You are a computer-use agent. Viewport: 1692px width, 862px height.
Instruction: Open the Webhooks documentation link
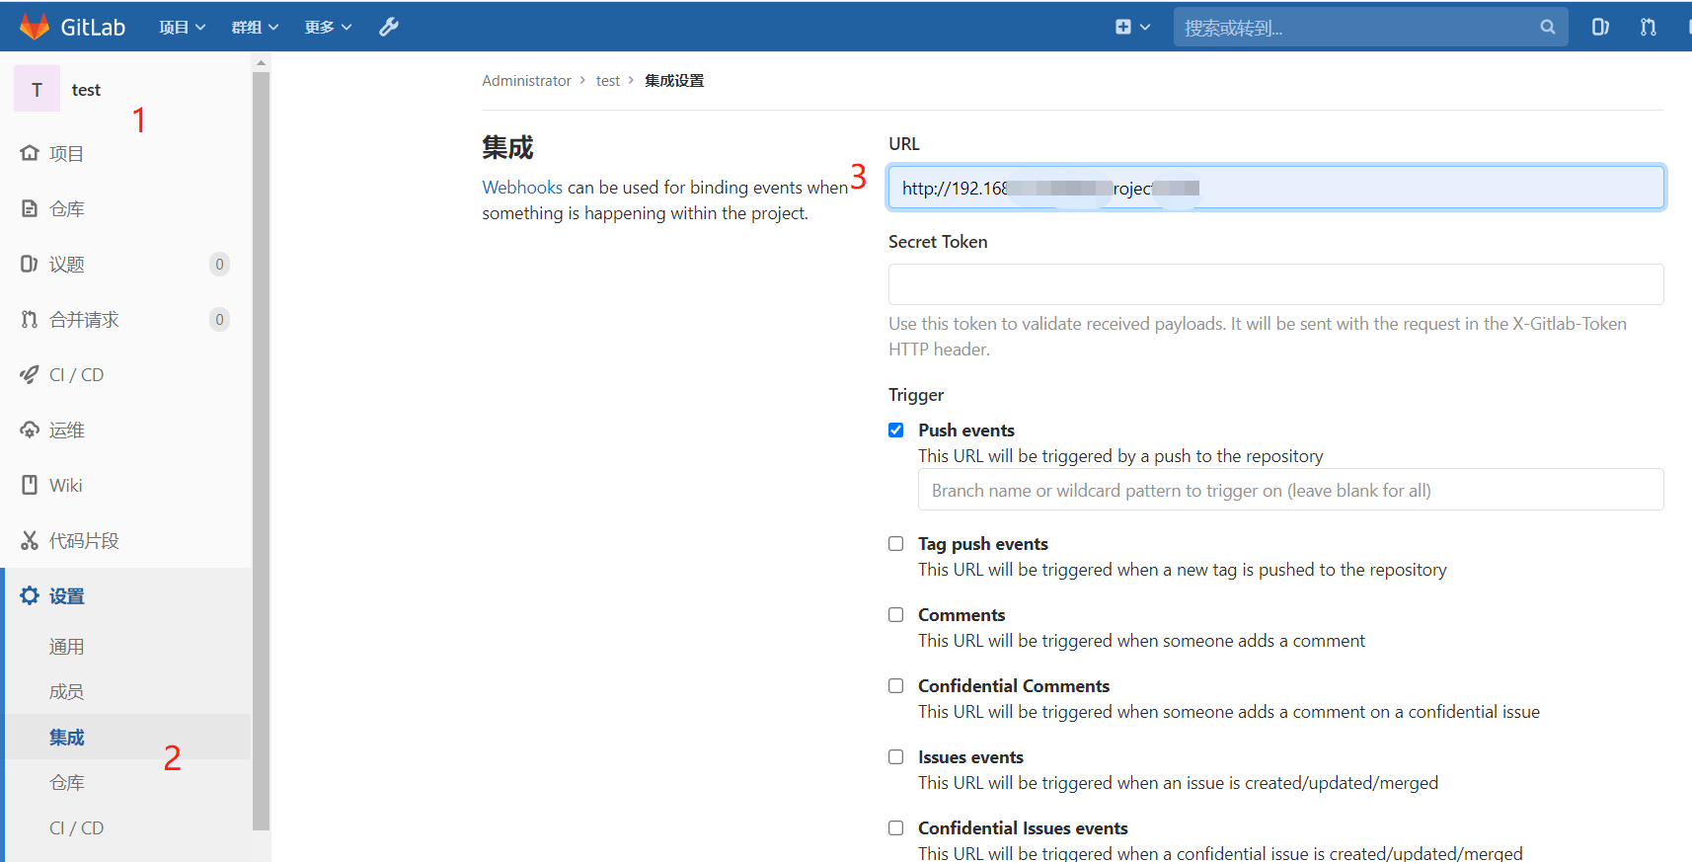[522, 187]
